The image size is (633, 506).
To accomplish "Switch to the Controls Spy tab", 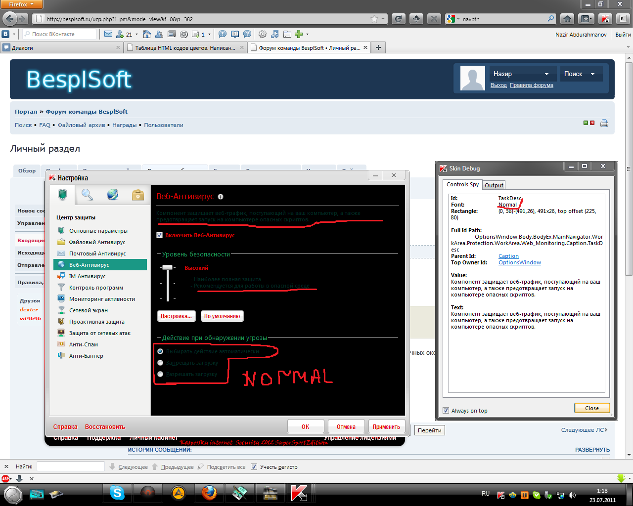I will point(462,184).
